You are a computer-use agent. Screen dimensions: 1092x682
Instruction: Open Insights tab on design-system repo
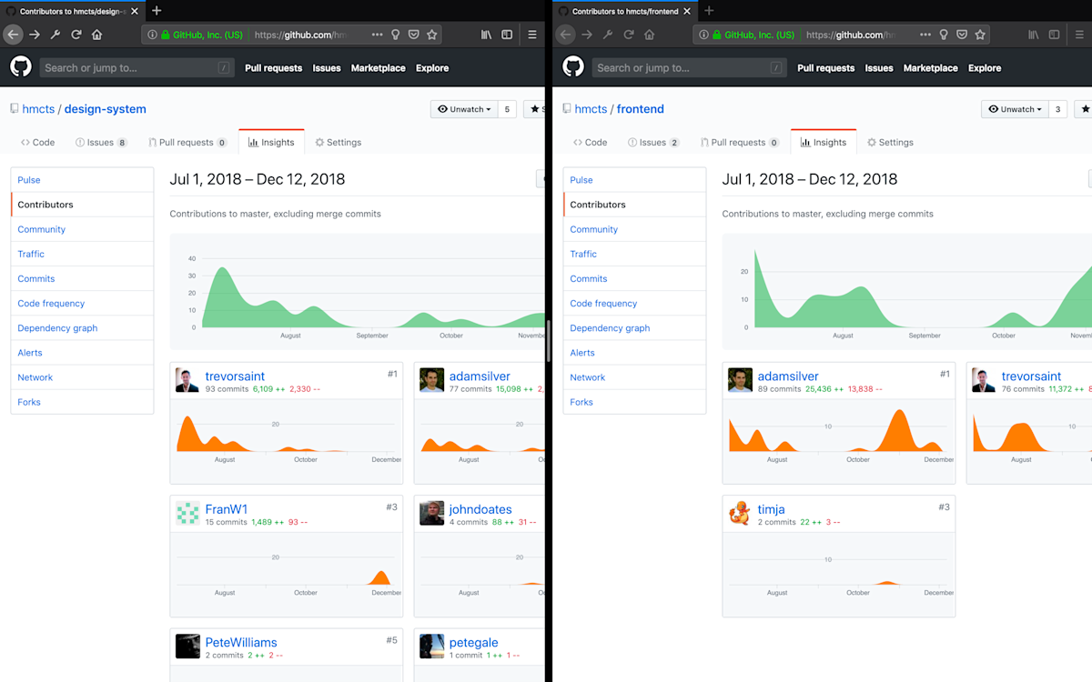pyautogui.click(x=271, y=143)
